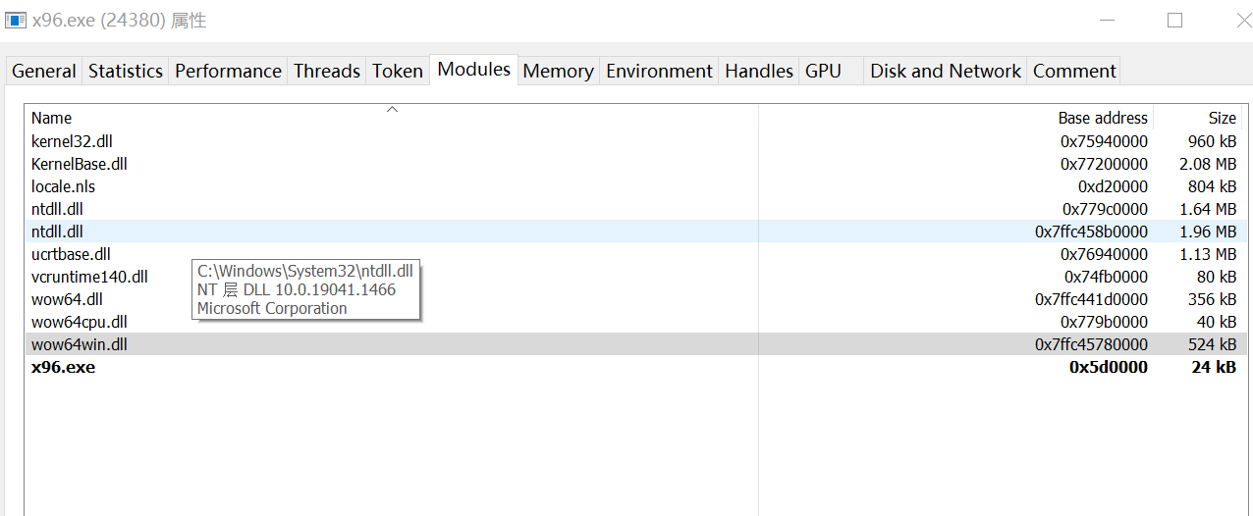This screenshot has width=1253, height=516.
Task: Open the Statistics tab
Action: (x=126, y=71)
